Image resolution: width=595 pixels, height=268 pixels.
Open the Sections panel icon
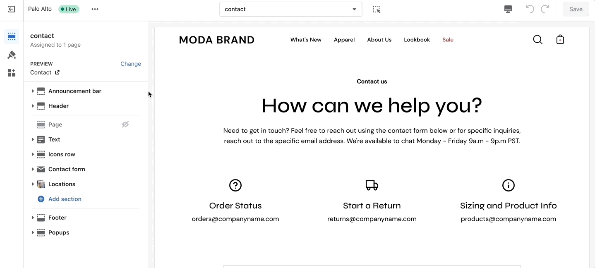pyautogui.click(x=12, y=36)
